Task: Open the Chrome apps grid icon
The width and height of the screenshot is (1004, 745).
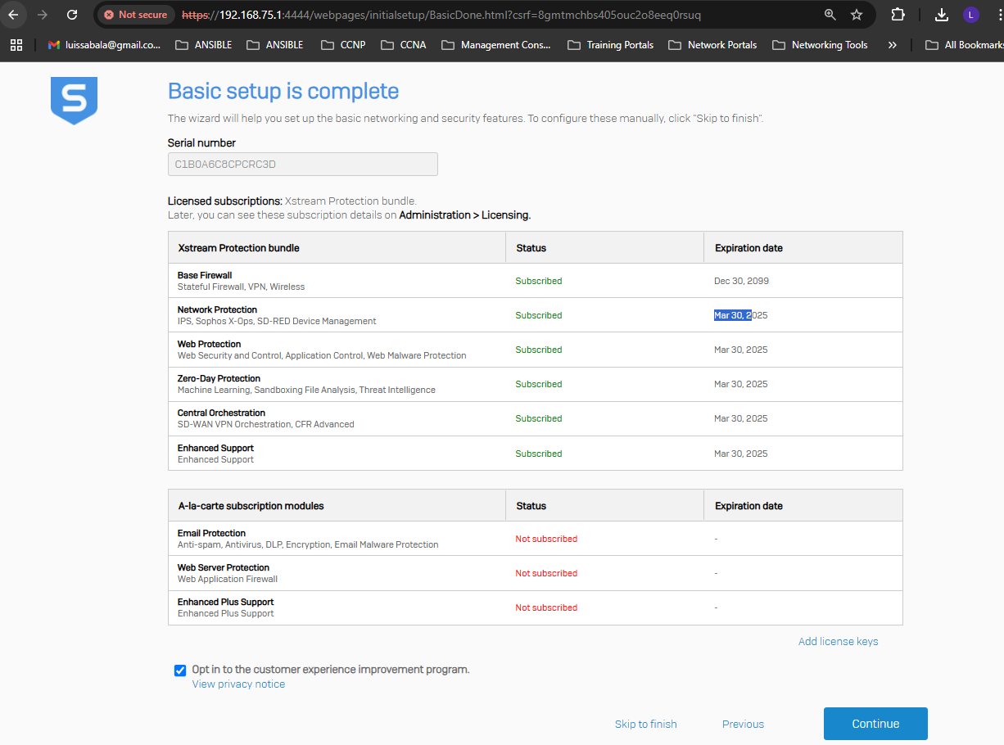Action: click(16, 45)
